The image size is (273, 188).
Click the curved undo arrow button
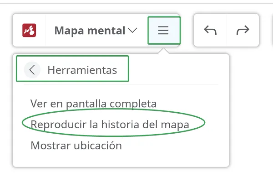click(x=210, y=30)
